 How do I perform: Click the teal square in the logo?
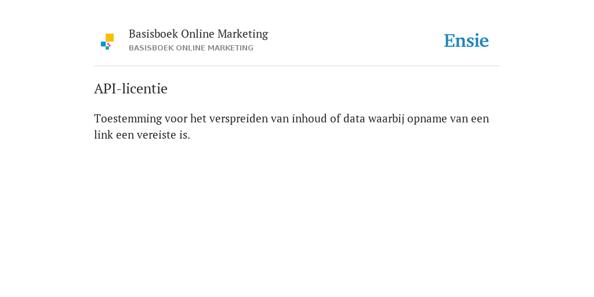tap(107, 48)
